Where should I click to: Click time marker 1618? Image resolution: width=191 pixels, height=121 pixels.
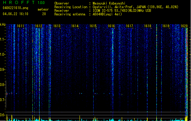[148, 26]
